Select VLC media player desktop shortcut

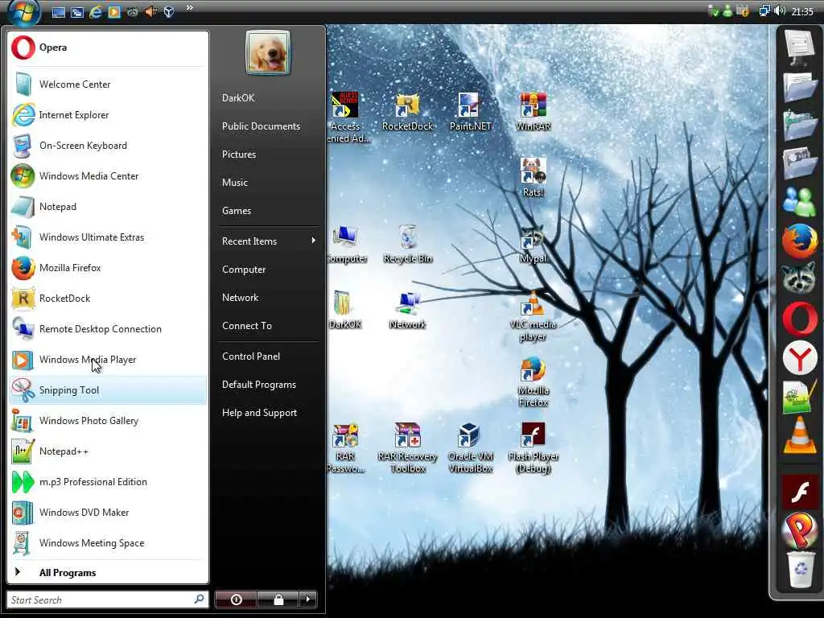[x=533, y=315]
